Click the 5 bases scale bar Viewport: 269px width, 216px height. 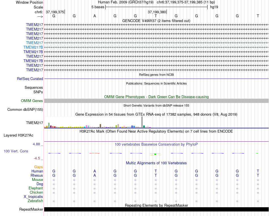[x=156, y=7]
